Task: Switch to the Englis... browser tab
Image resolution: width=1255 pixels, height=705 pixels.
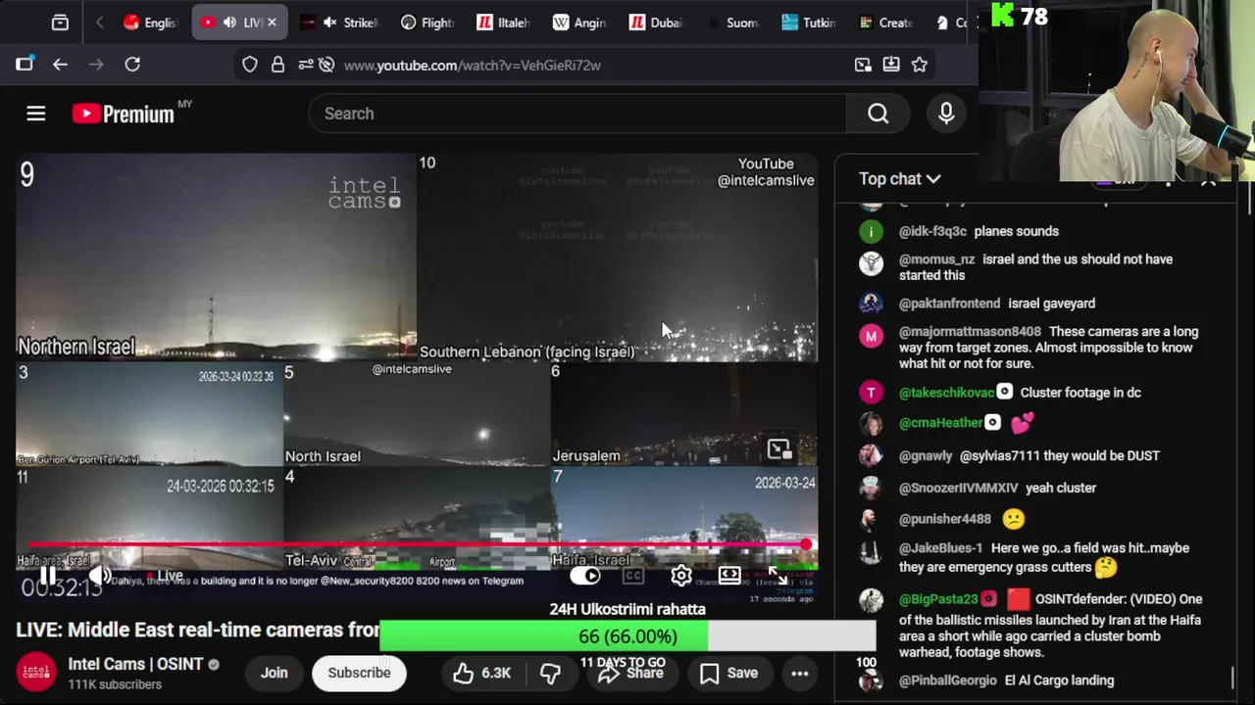Action: tap(150, 23)
